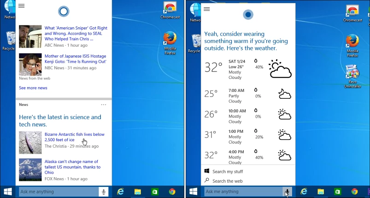Click 'News from the web' caption
This screenshot has height=198, width=370.
point(35,78)
